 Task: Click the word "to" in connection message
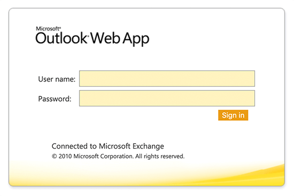(x=93, y=146)
